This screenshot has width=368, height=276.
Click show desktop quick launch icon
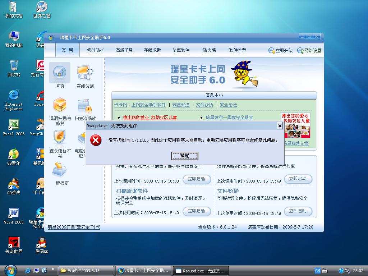(36, 271)
